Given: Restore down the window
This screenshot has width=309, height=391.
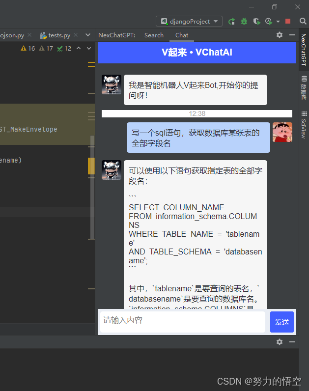Looking at the screenshot, I should (274, 7).
